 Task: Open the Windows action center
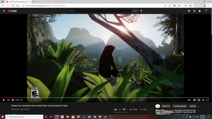pos(208,117)
